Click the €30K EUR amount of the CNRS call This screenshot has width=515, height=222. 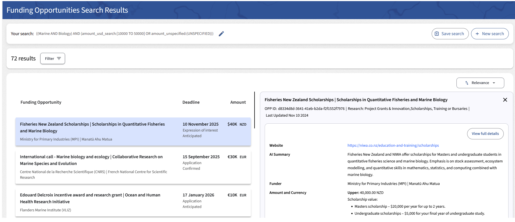point(237,157)
